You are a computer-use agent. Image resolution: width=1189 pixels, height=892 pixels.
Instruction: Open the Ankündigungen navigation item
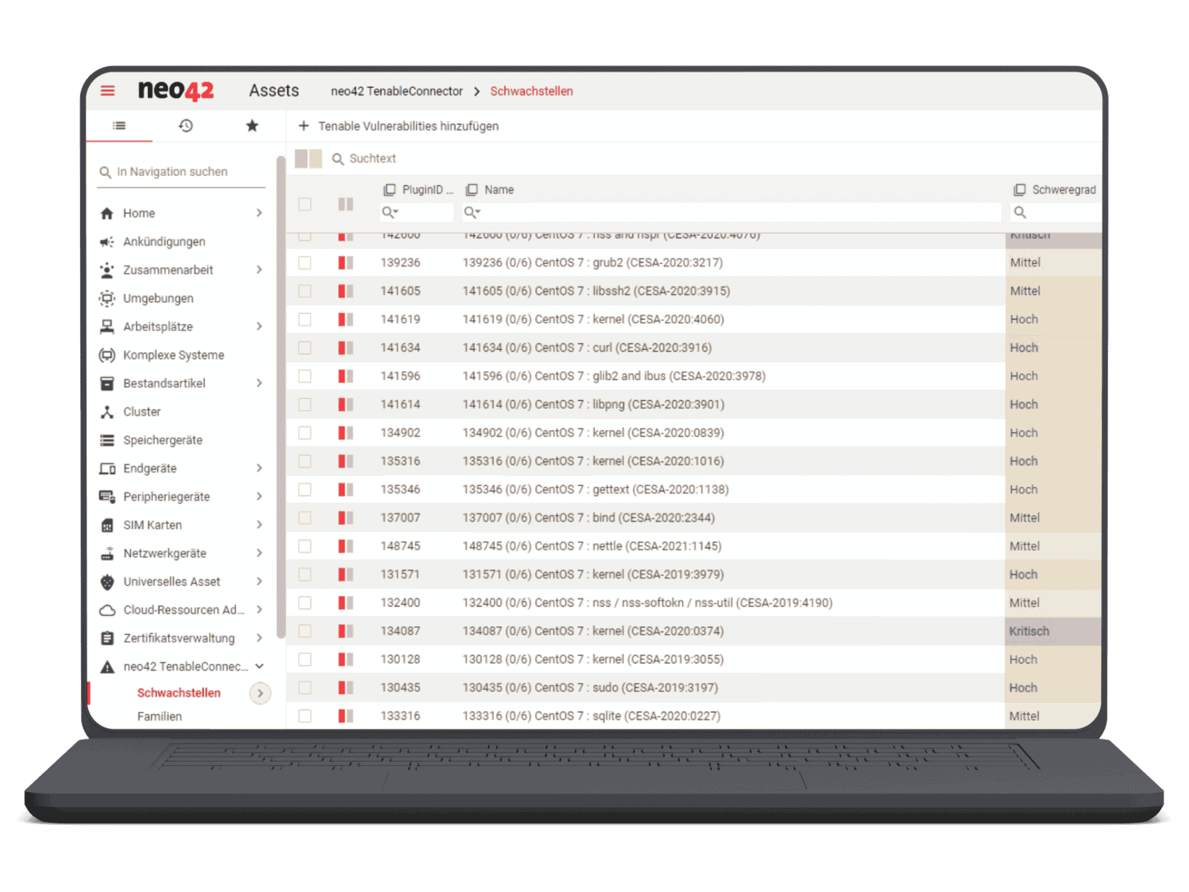(164, 242)
